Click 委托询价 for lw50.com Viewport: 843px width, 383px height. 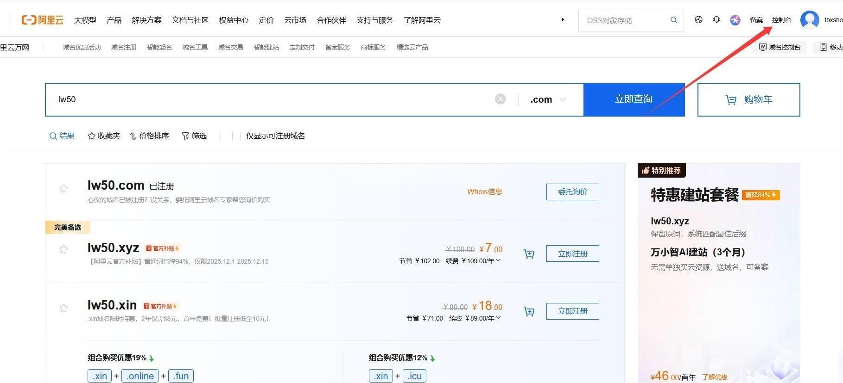tap(573, 192)
